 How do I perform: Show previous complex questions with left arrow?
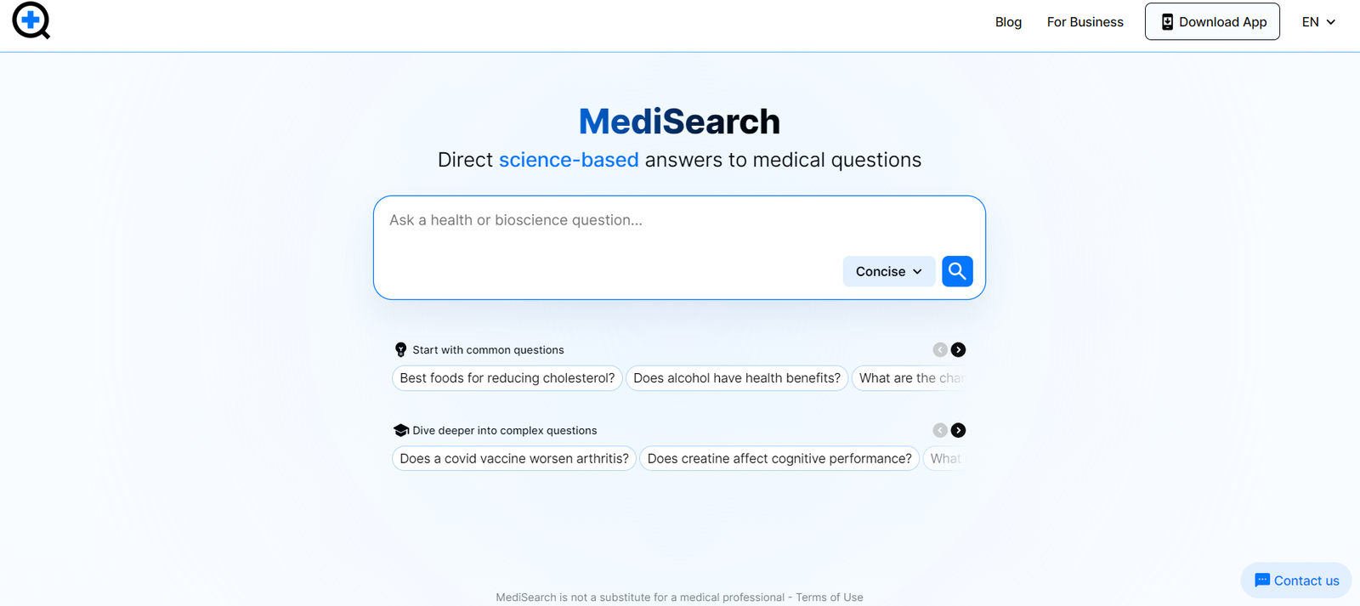click(939, 431)
